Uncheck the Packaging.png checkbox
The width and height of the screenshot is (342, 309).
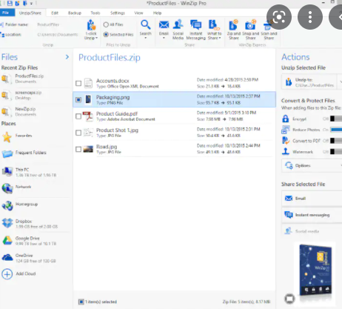click(x=78, y=99)
